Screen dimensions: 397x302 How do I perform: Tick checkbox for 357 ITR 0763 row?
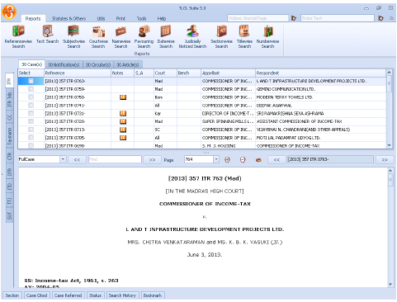click(31, 81)
